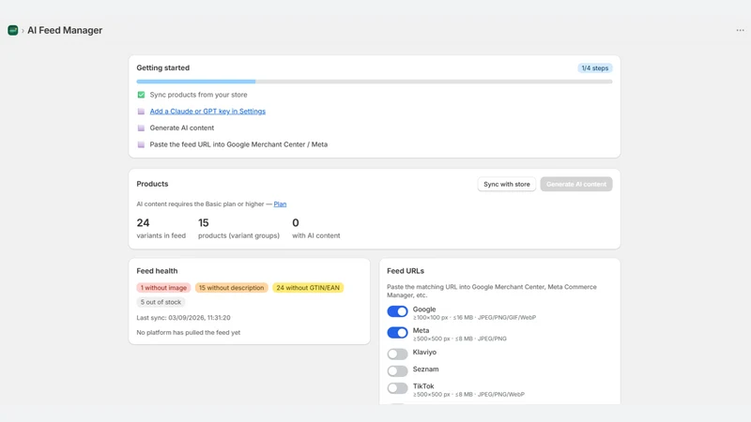Click No platform has pulled the feed yet
Viewport: 751px width, 422px height.
pyautogui.click(x=189, y=333)
